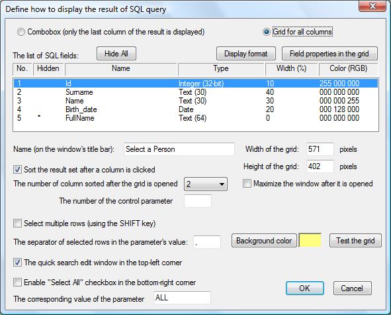Click the Type column header
Screen dimensions: 391x315
tap(221, 69)
